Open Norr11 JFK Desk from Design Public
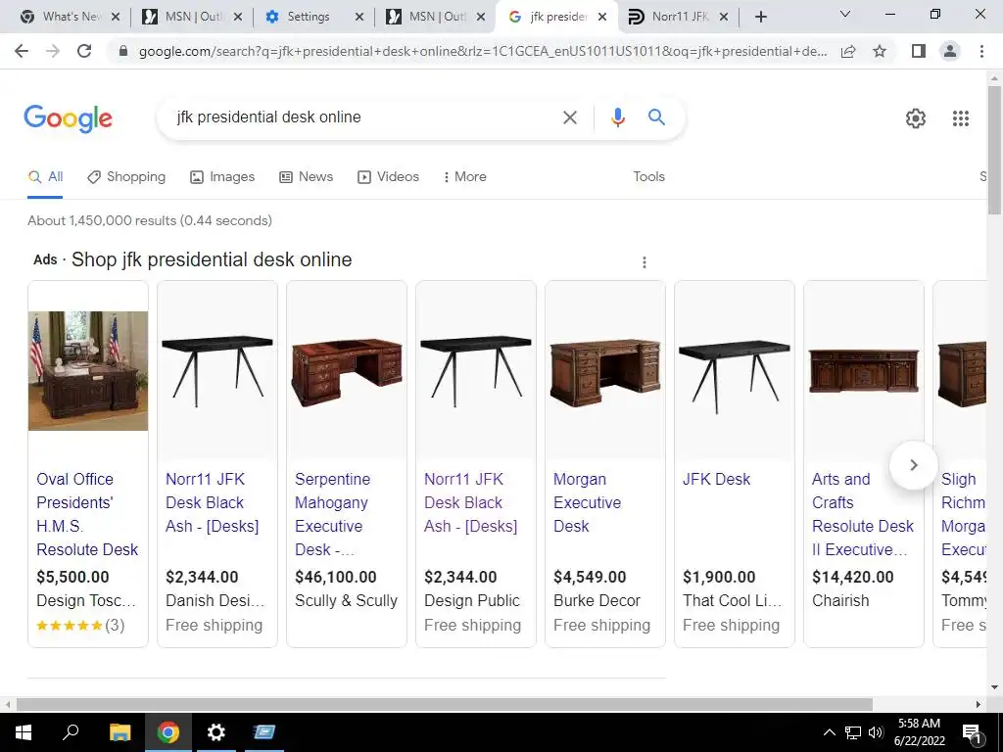This screenshot has height=752, width=1003. pos(470,502)
